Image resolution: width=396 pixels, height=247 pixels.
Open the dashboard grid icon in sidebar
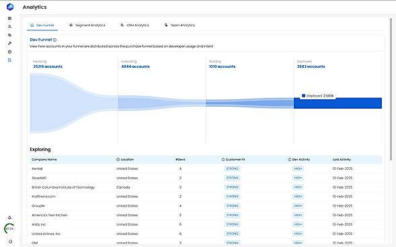tap(10, 18)
